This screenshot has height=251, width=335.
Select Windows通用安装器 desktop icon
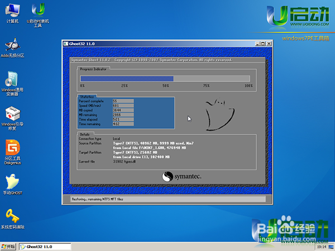click(x=12, y=84)
